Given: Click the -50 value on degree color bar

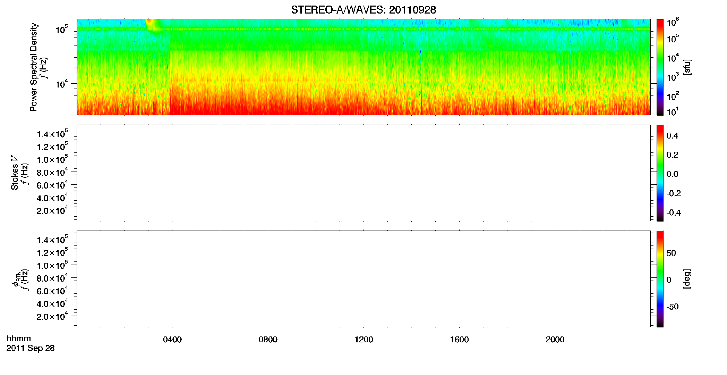Looking at the screenshot, I should click(672, 307).
